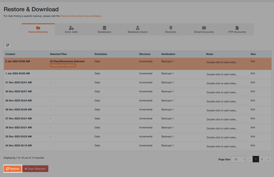274x177 pixels.
Task: Click the refresh icon above the table
Action: click(7, 45)
